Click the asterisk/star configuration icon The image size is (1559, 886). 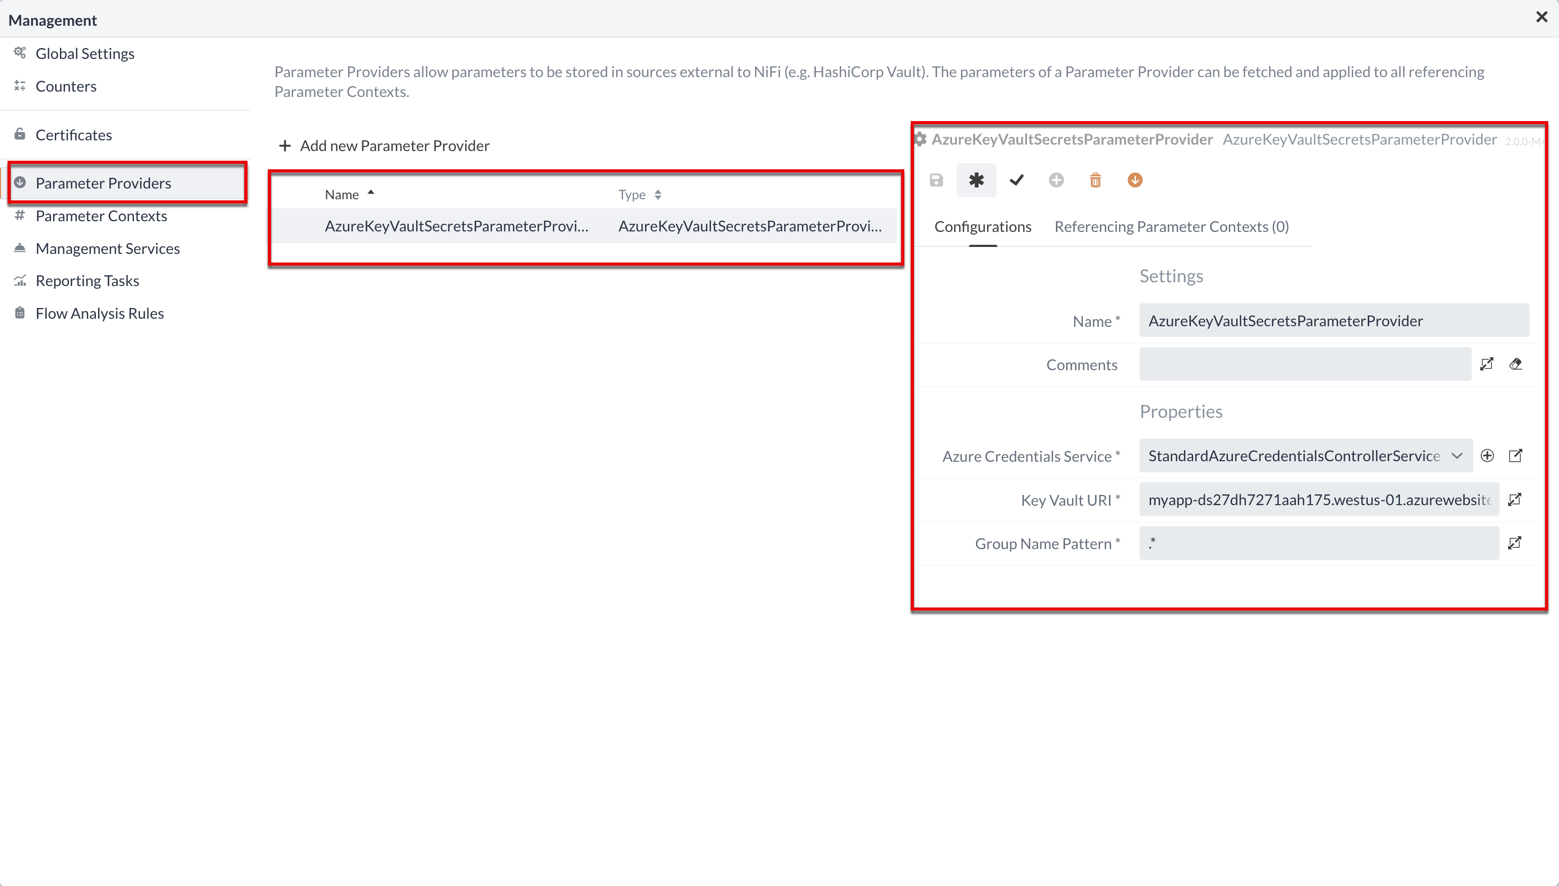coord(976,180)
